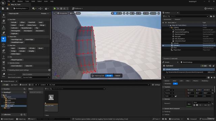Screen dimensions: 216x121
Task: Open the Deform tool category
Action: tap(4, 33)
